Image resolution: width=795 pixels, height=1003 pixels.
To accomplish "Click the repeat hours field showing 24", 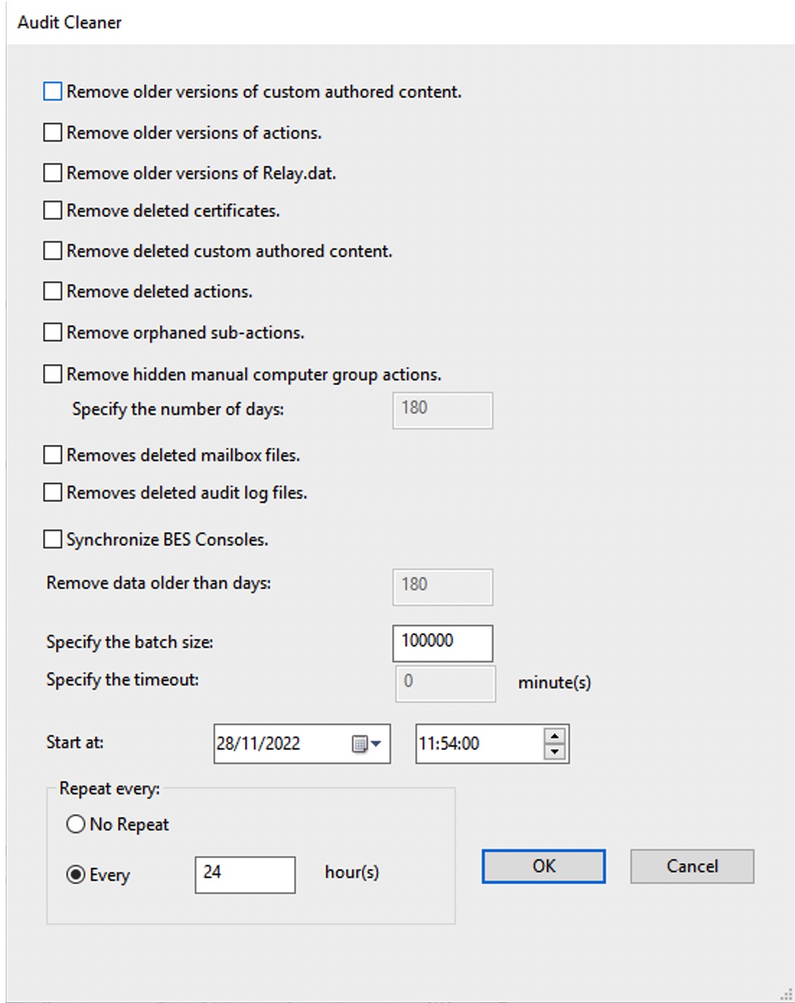I will 245,875.
